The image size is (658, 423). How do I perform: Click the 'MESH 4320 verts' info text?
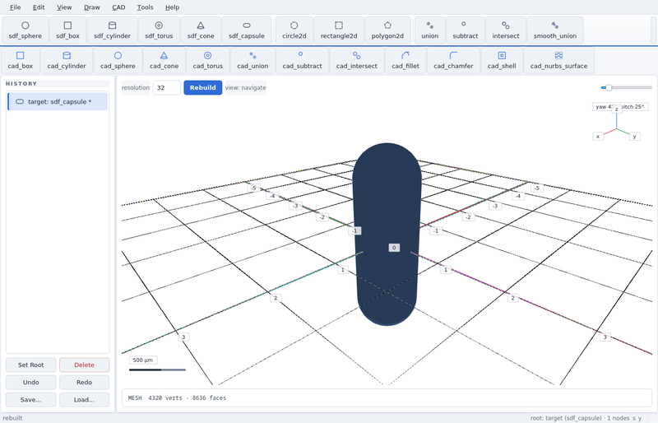pyautogui.click(x=177, y=397)
